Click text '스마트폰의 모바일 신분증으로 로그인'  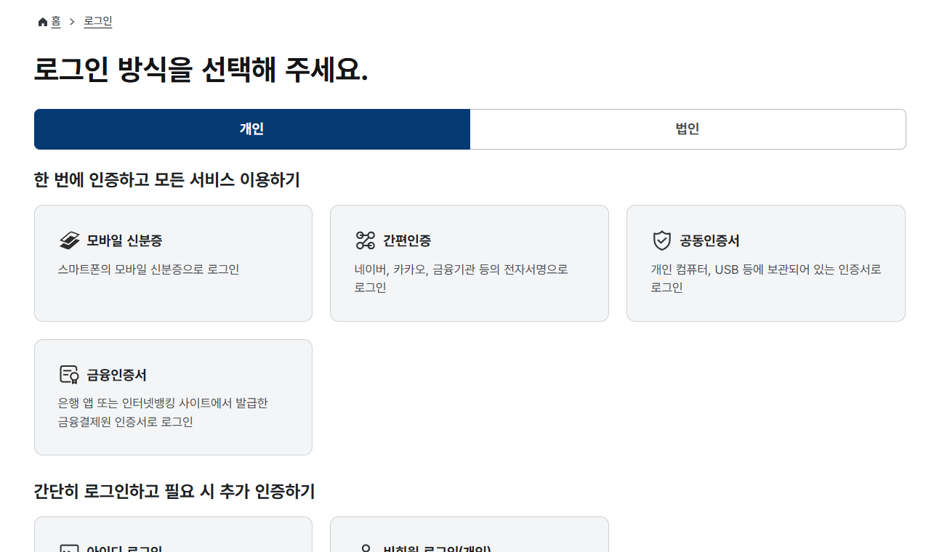click(x=148, y=269)
